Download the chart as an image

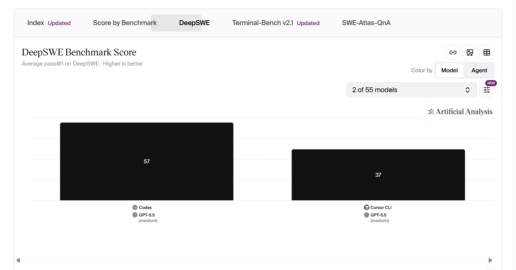pyautogui.click(x=470, y=52)
